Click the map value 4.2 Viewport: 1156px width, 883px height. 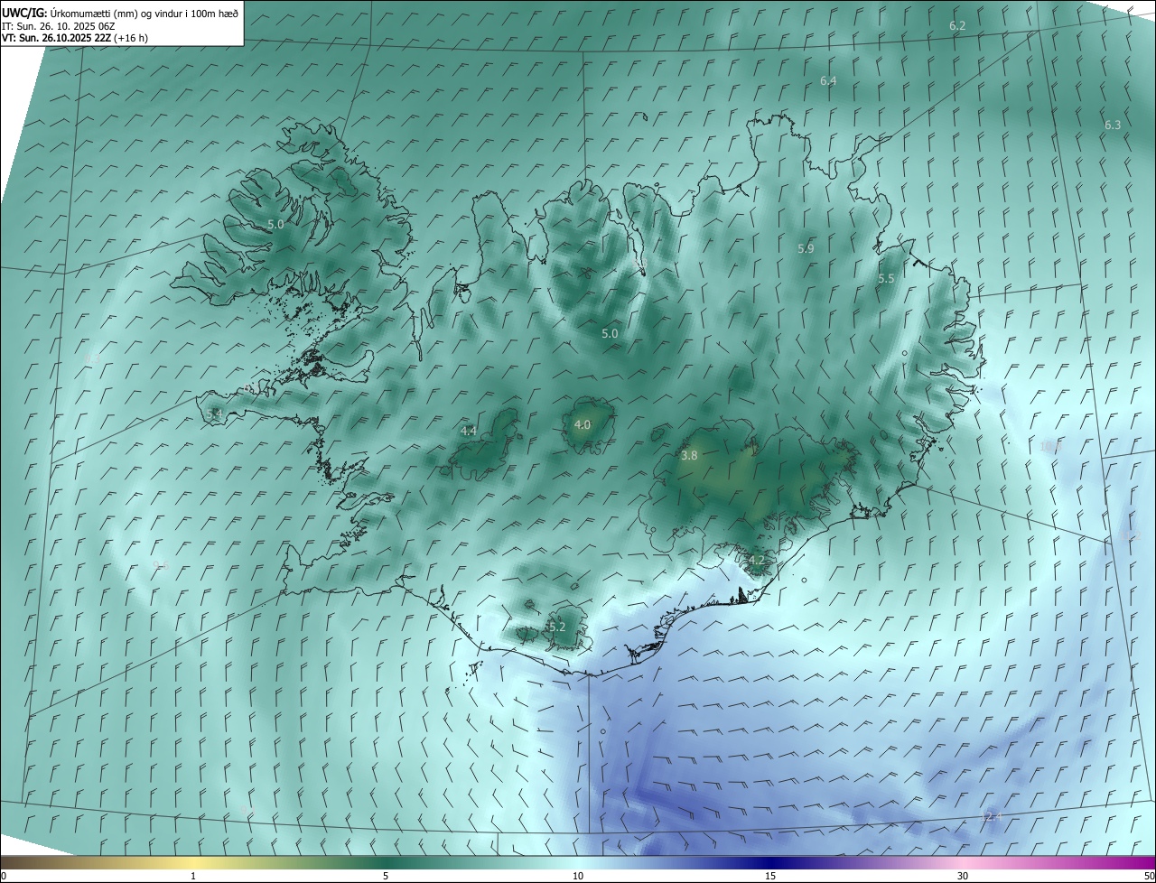pyautogui.click(x=757, y=561)
